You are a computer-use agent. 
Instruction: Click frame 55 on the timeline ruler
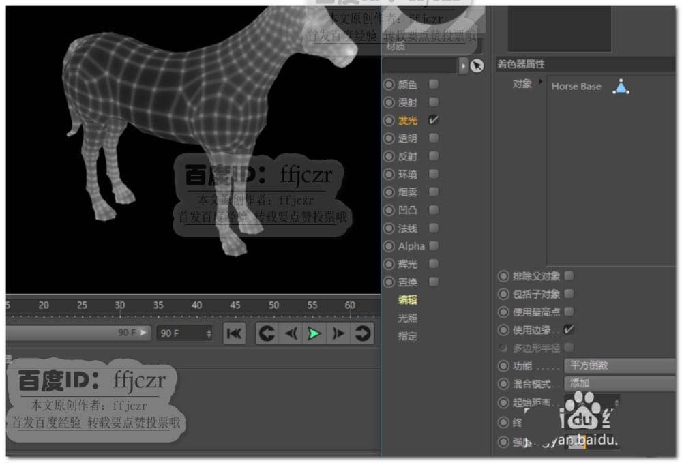(312, 306)
